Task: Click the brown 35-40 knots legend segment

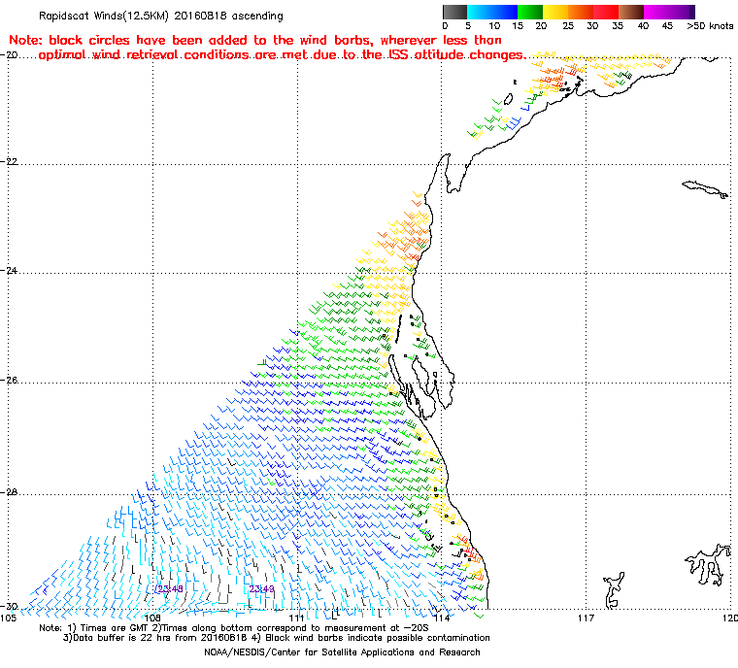Action: pos(631,13)
